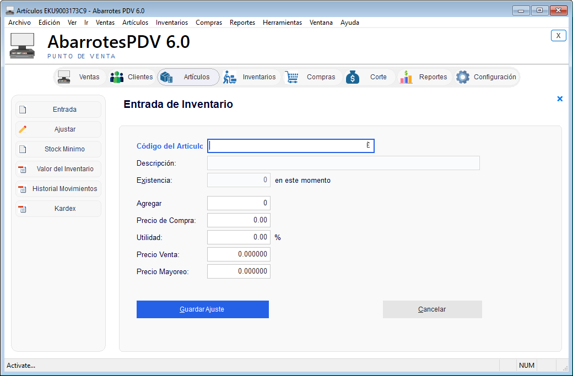This screenshot has height=376, width=573.
Task: Open the Archivo menu
Action: click(20, 23)
